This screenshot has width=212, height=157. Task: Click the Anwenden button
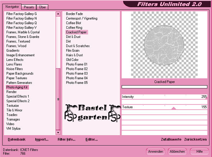[155, 152]
